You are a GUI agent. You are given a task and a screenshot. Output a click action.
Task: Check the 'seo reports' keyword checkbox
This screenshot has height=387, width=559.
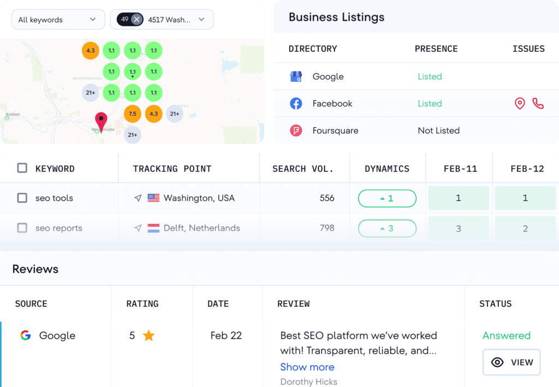pos(22,228)
